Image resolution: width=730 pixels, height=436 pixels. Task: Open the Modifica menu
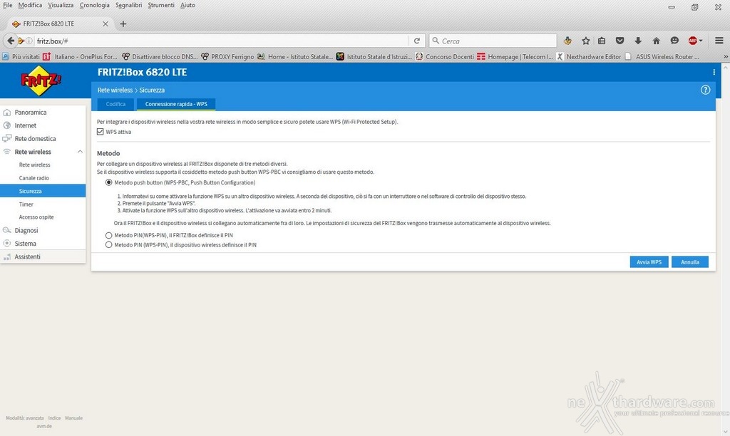point(30,5)
